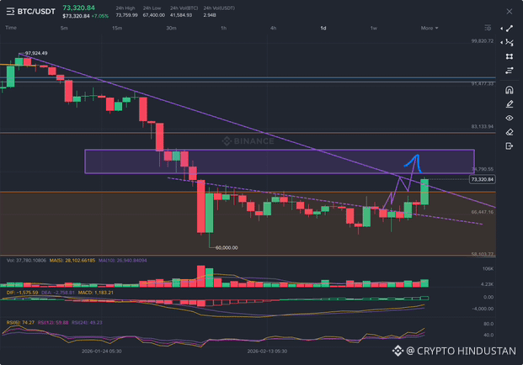Click the RSI(6) indicator label

tap(20, 322)
